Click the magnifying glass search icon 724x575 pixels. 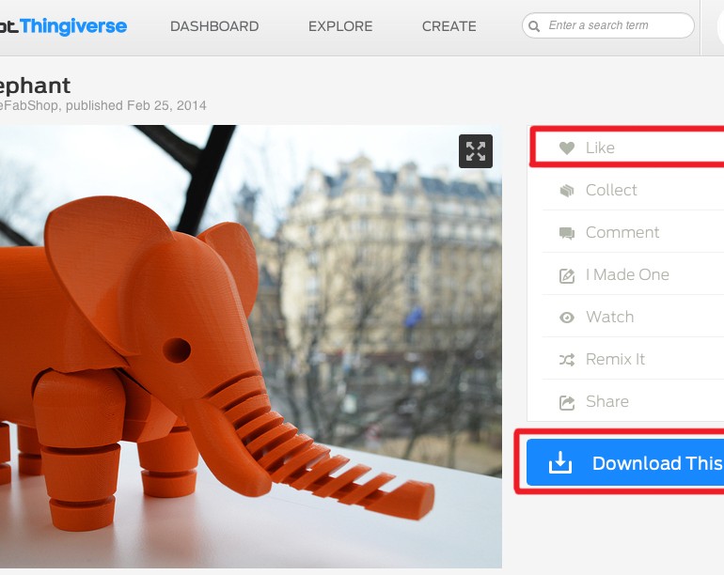(534, 26)
